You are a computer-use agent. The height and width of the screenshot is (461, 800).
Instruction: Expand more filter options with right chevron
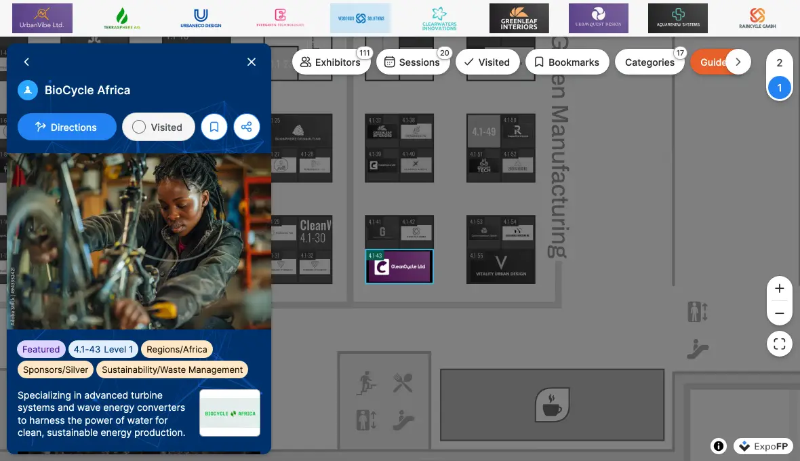738,62
